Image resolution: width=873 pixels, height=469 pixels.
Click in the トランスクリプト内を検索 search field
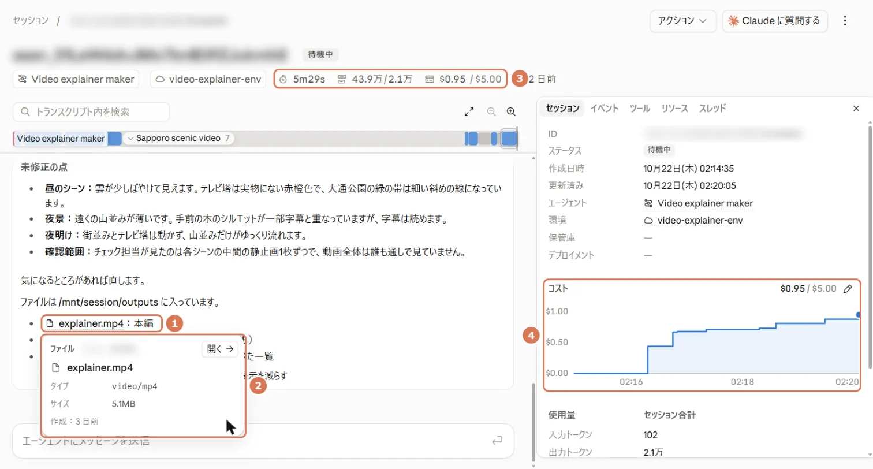pyautogui.click(x=91, y=112)
